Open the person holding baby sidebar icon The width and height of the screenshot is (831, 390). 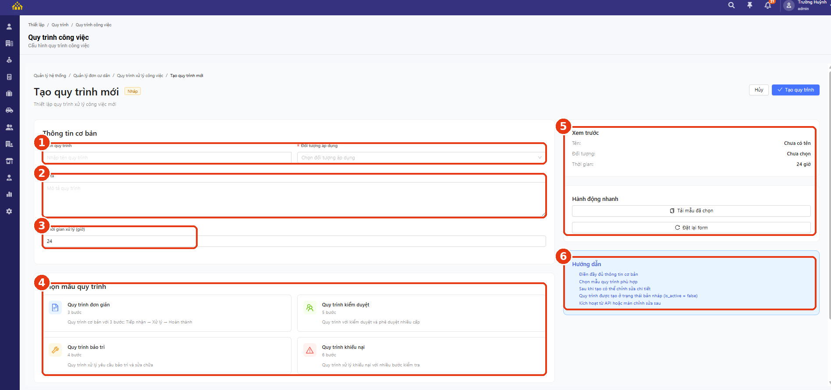click(x=9, y=60)
